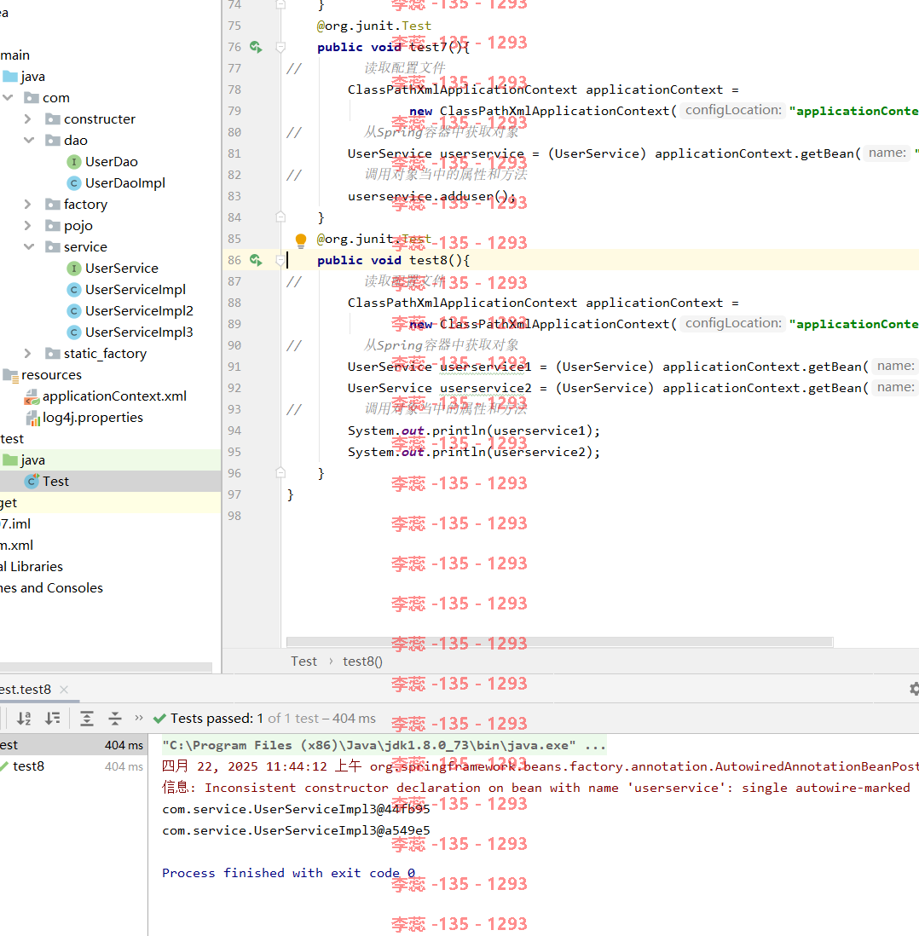Click the editor horizontal scrollbar
The image size is (919, 936).
[559, 642]
